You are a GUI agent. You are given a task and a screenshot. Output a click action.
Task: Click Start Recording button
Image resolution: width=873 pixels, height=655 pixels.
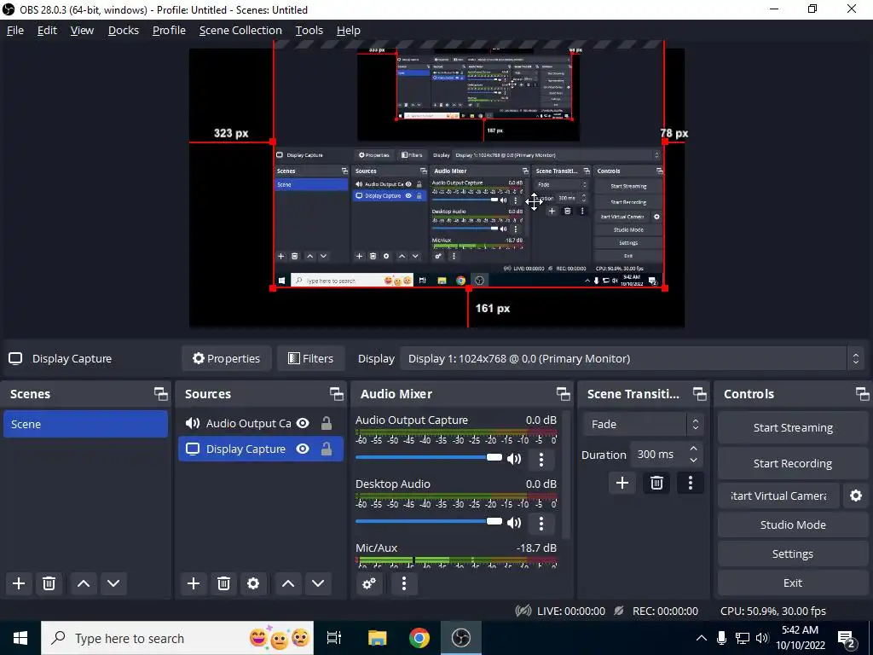point(793,463)
